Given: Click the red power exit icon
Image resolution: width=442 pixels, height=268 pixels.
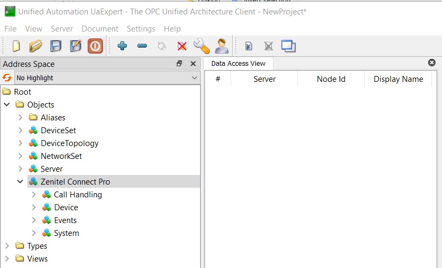Looking at the screenshot, I should (95, 46).
